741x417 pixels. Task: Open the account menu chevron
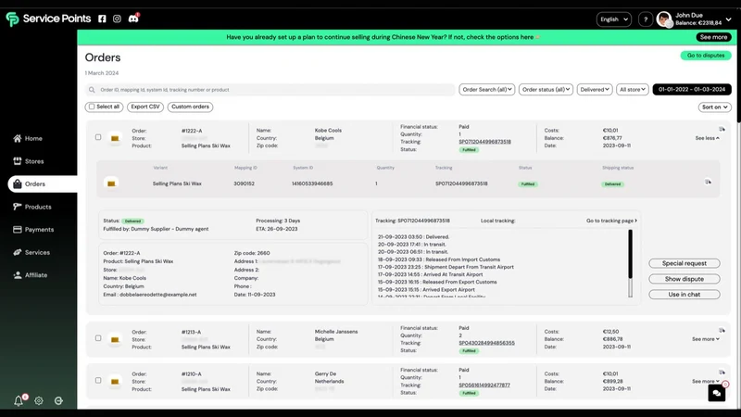click(728, 19)
